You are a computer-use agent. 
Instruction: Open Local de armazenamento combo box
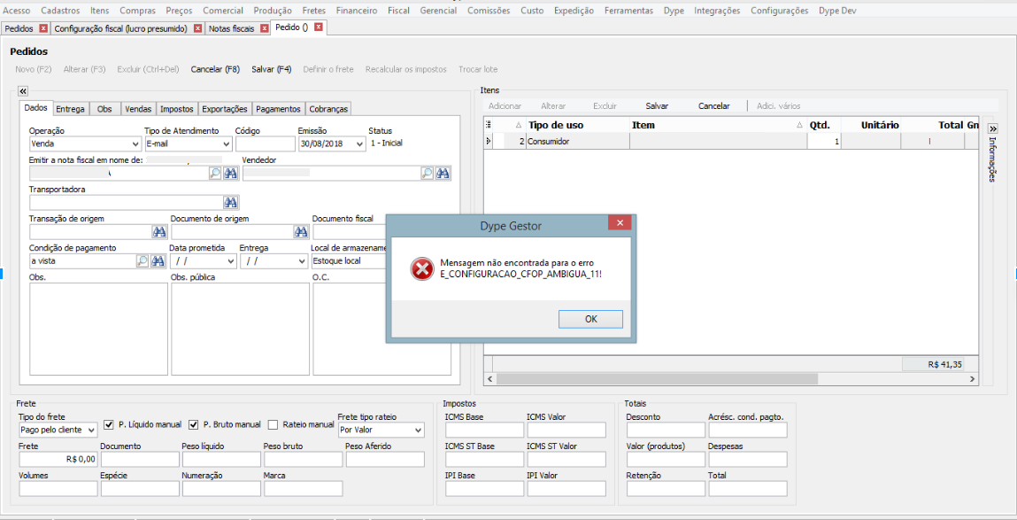[x=349, y=261]
